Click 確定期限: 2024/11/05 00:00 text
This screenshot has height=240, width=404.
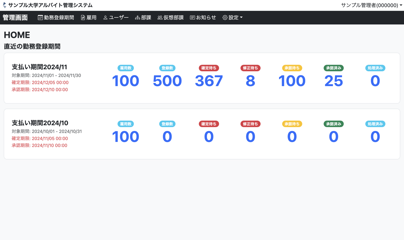(x=40, y=138)
